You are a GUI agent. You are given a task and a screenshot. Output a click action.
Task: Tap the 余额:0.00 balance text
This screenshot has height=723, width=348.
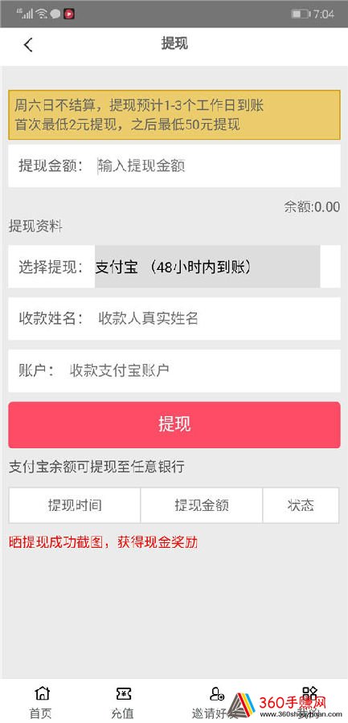312,207
